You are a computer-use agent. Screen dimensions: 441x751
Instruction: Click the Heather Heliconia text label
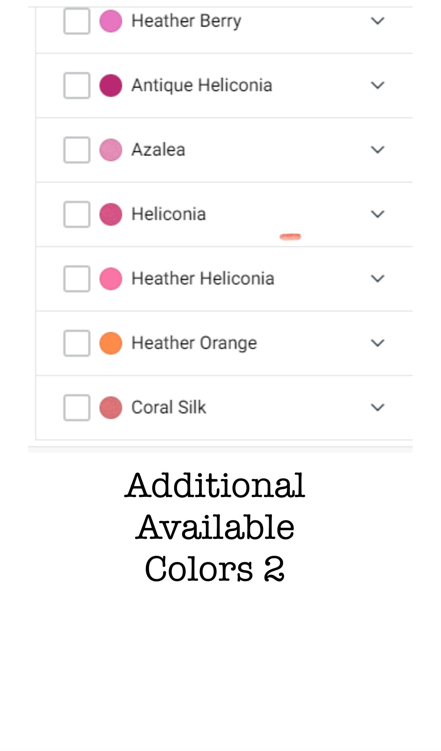pos(203,278)
